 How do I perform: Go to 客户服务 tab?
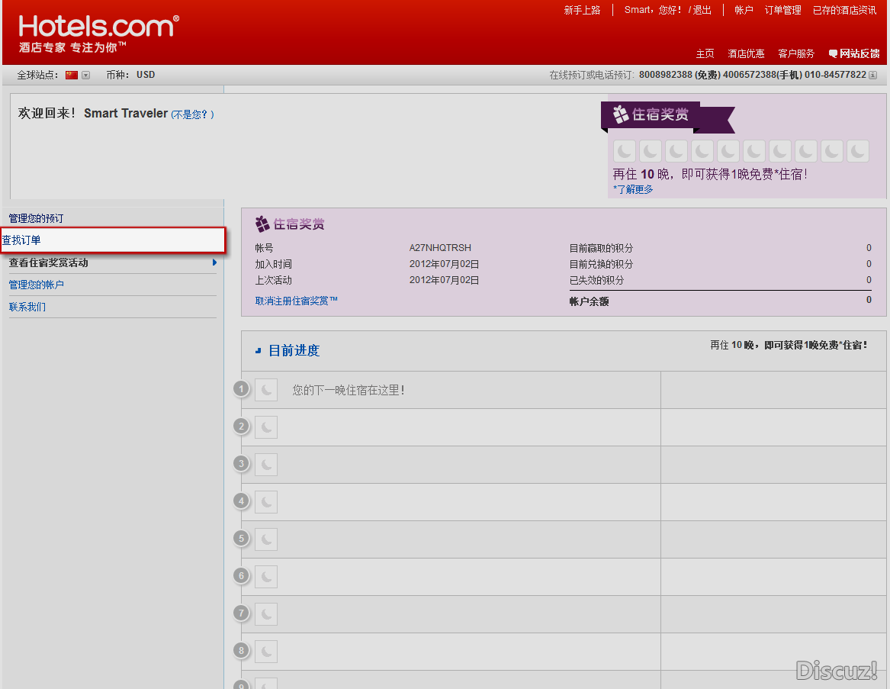795,53
